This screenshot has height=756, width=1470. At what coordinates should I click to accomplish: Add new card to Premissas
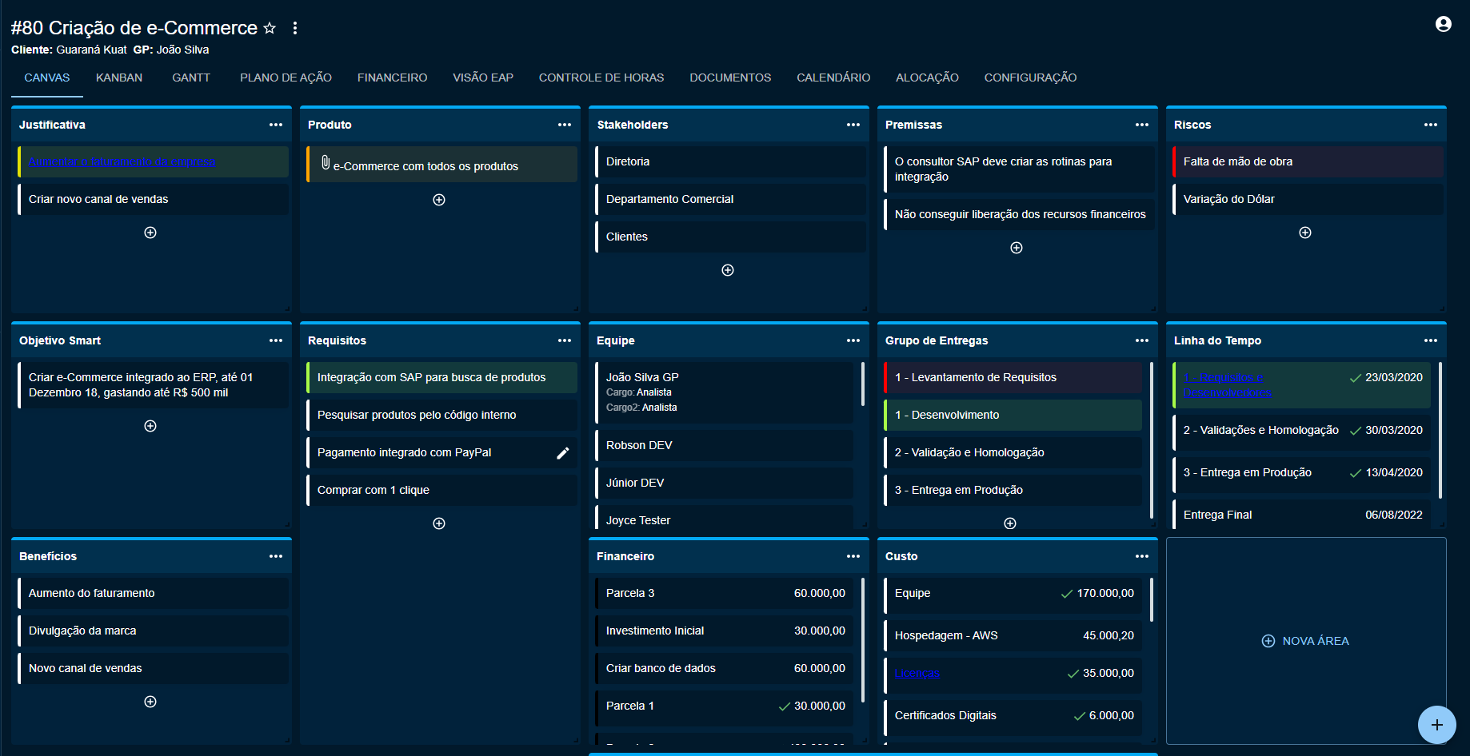pyautogui.click(x=1017, y=248)
